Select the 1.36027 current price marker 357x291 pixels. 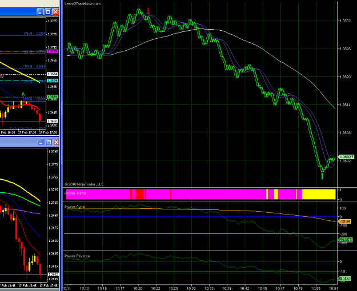point(347,157)
